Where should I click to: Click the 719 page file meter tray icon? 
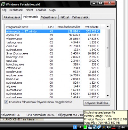(x=113, y=127)
